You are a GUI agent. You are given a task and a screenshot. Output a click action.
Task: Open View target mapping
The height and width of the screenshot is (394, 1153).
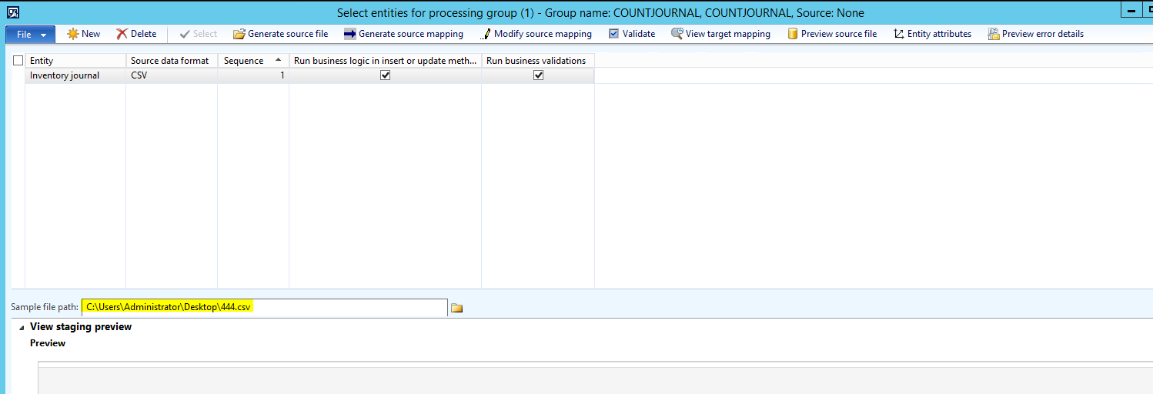[x=677, y=34]
